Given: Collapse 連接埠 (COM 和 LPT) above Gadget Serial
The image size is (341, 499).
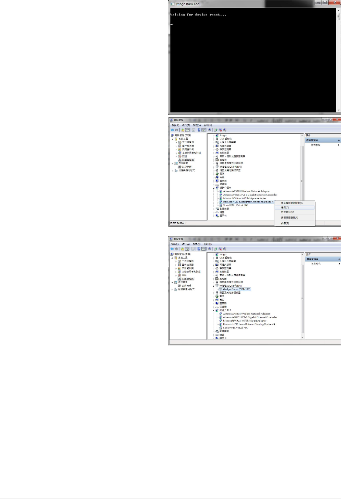Looking at the screenshot, I should (x=213, y=286).
